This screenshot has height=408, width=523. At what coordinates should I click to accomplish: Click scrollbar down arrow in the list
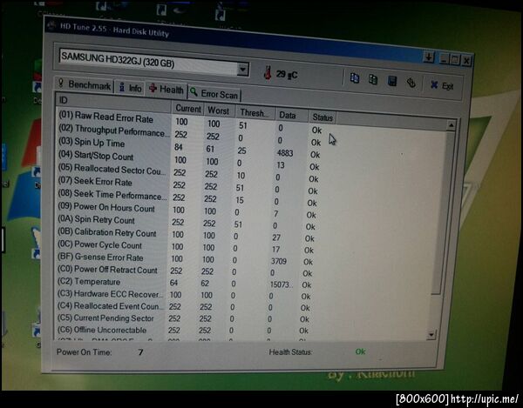point(432,334)
